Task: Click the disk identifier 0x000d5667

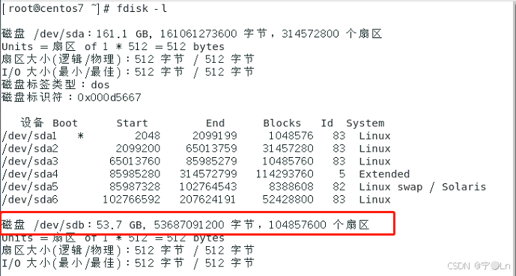Action: (x=109, y=97)
